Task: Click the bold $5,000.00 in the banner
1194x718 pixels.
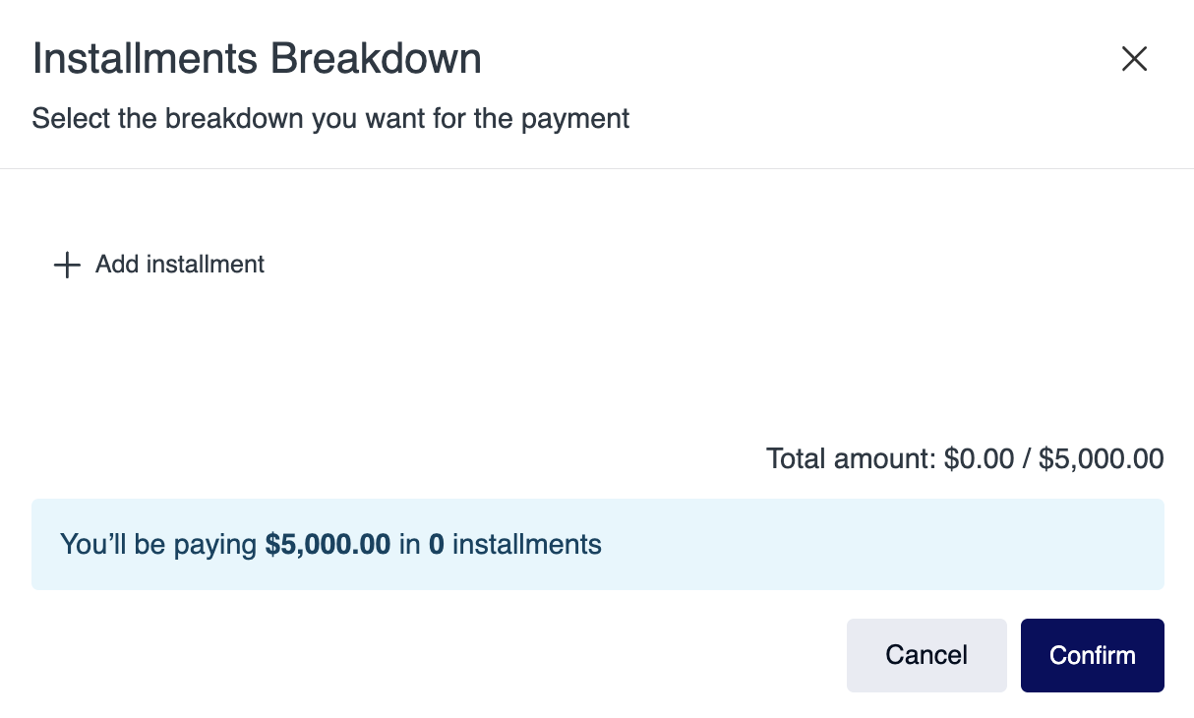Action: pyautogui.click(x=328, y=544)
